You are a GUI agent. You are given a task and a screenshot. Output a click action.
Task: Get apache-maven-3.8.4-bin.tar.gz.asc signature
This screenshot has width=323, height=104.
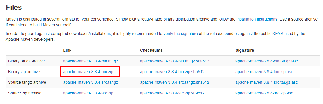267,61
